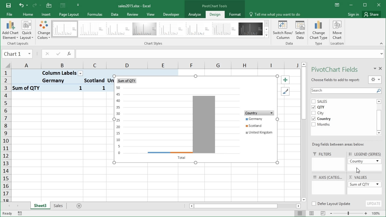386x217 pixels.
Task: Open the Chart Styles paintbrush button
Action: click(285, 91)
